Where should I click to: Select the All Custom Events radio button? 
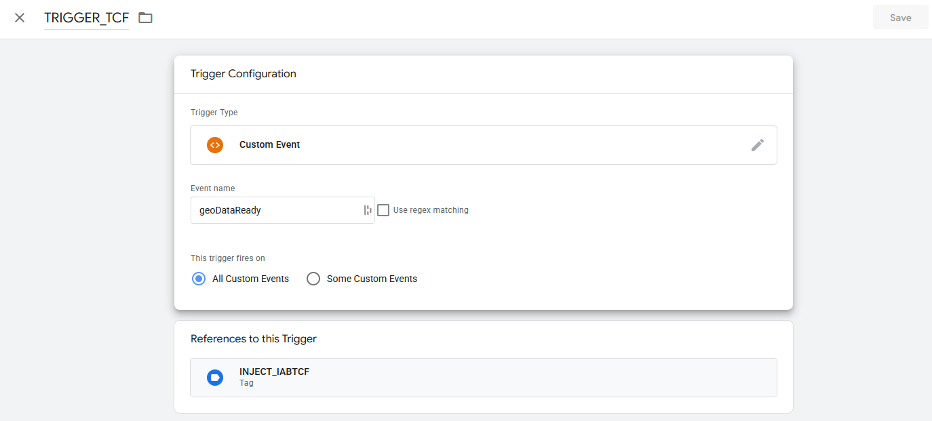[x=198, y=279]
